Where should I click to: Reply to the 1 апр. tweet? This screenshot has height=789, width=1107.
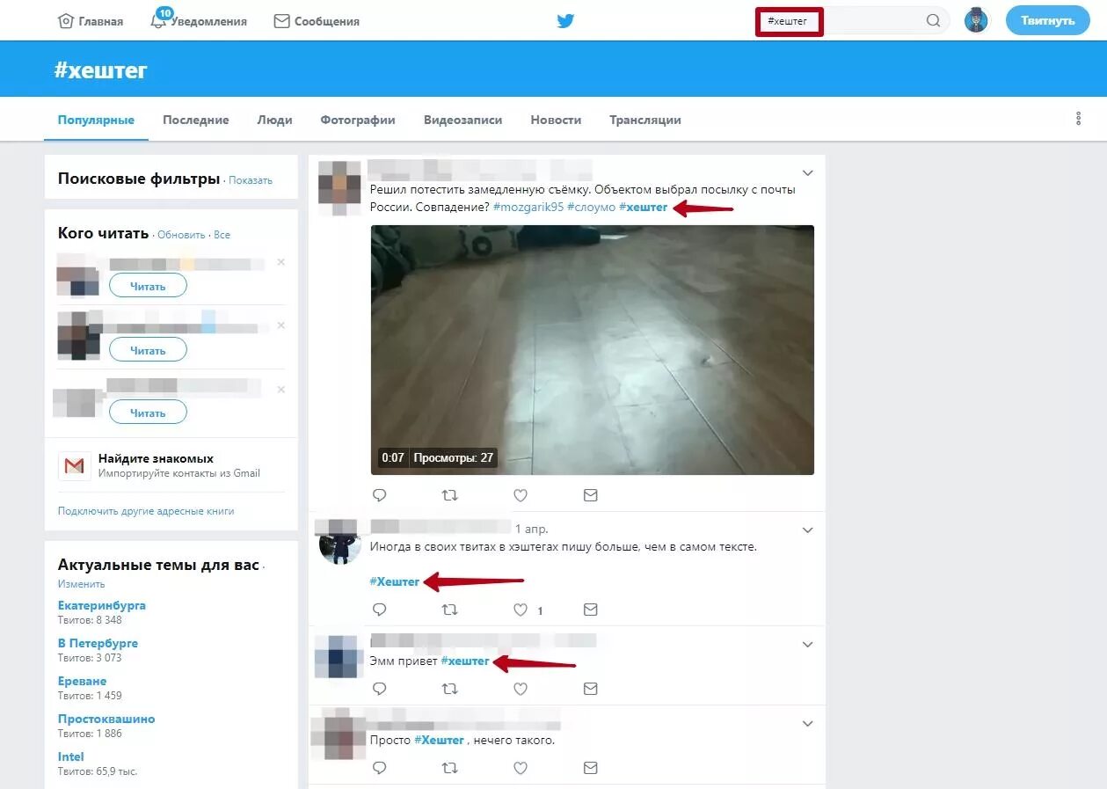380,610
